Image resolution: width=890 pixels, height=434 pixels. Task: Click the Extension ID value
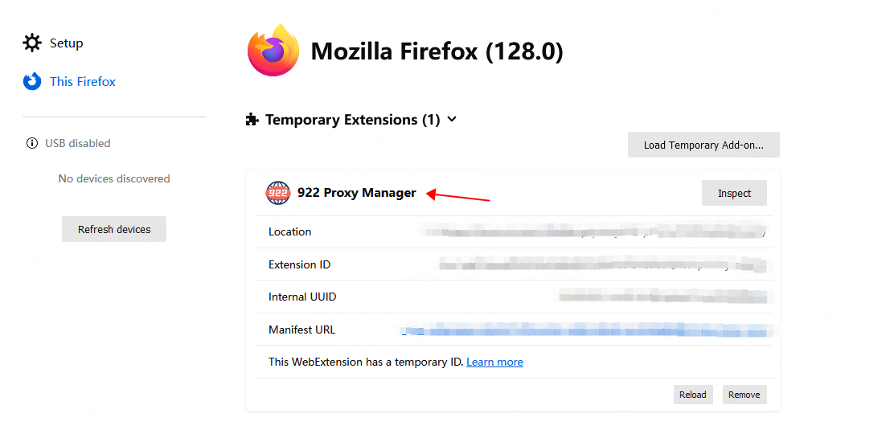tap(603, 264)
